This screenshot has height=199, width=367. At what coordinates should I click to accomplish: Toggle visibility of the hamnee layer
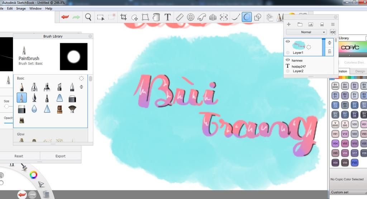pos(288,60)
